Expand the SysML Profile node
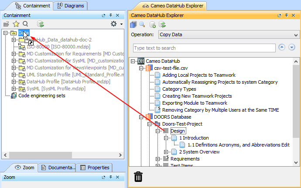The height and width of the screenshot is (188, 301). coord(14,89)
